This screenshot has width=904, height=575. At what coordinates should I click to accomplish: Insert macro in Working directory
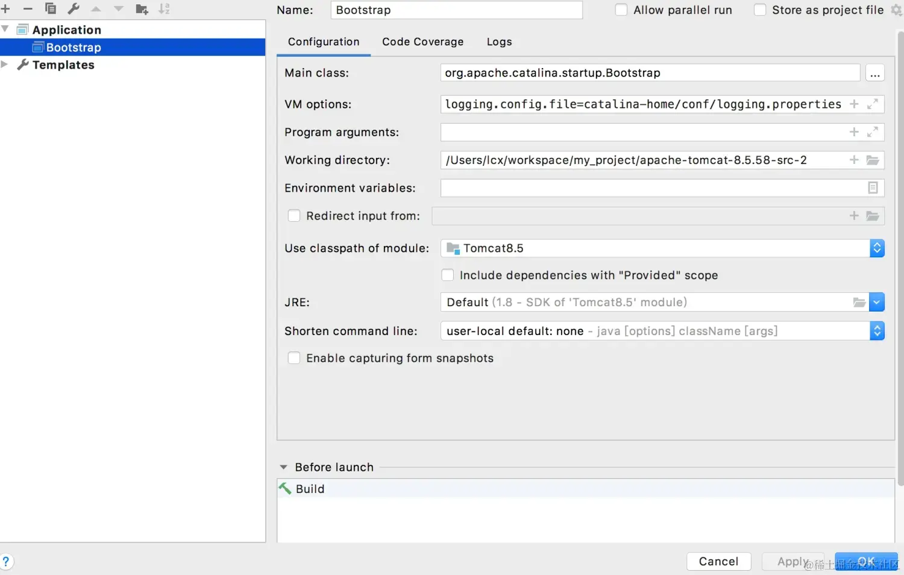coord(854,160)
